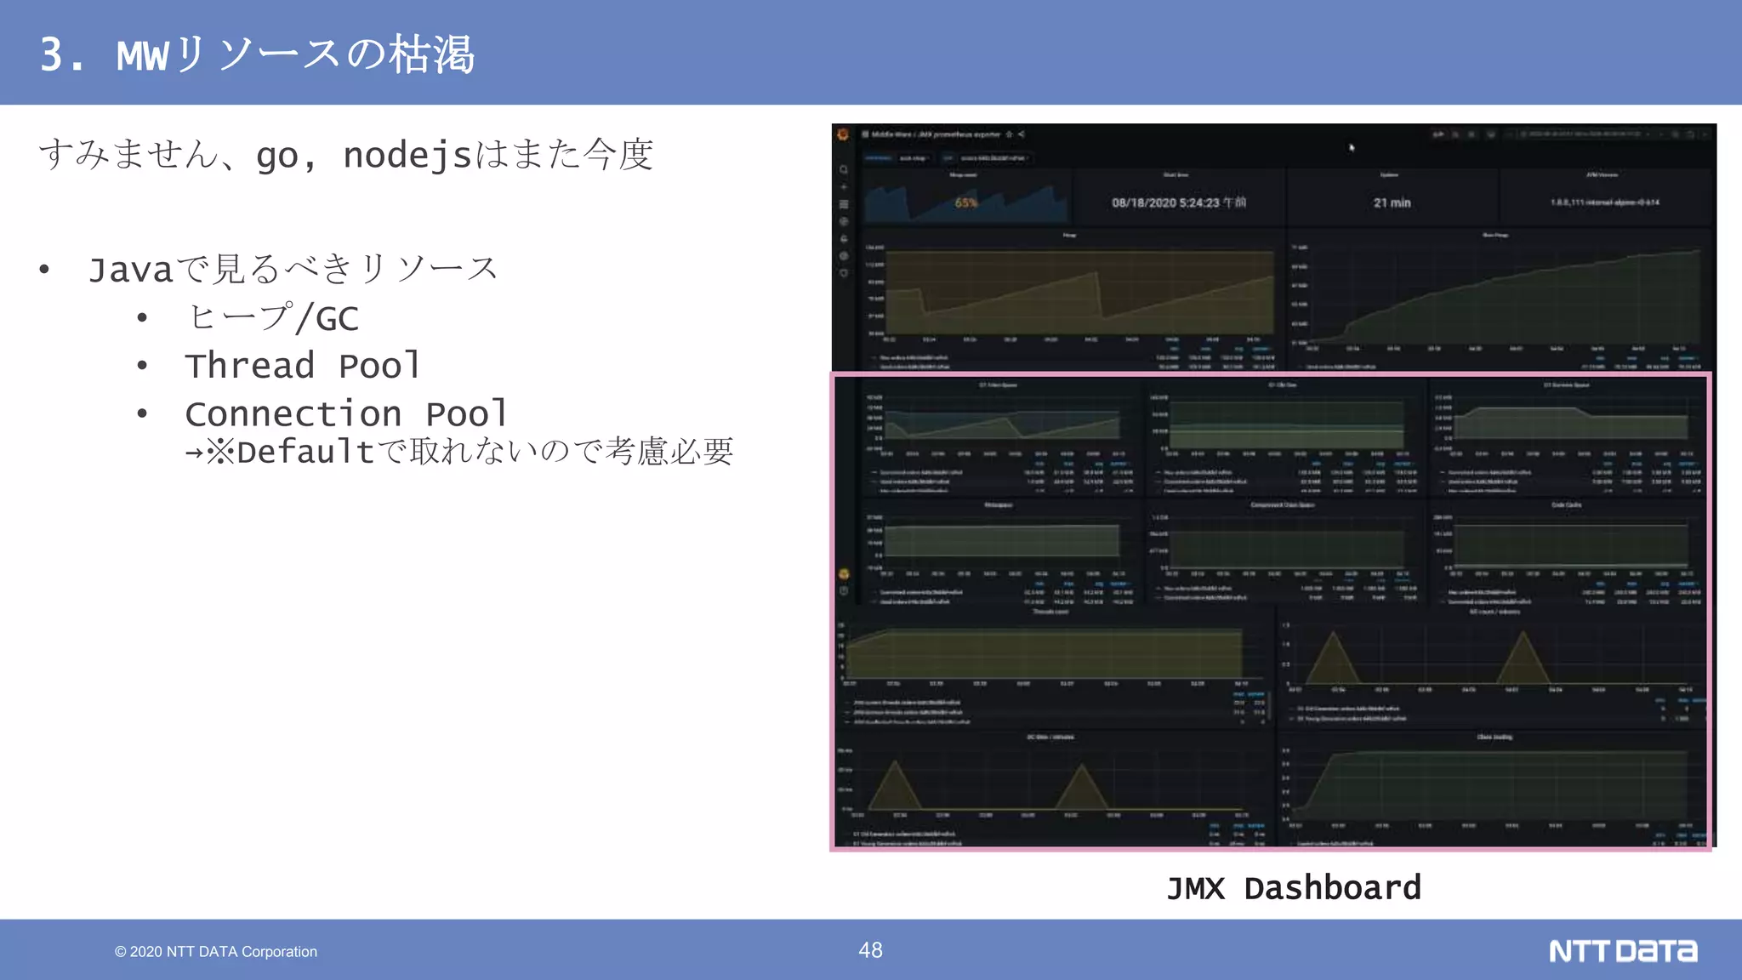Viewport: 1742px width, 980px height.
Task: Open the Configuration gear icon in sidebar
Action: [x=844, y=256]
